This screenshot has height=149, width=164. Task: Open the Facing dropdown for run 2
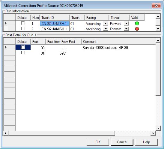click(x=106, y=29)
